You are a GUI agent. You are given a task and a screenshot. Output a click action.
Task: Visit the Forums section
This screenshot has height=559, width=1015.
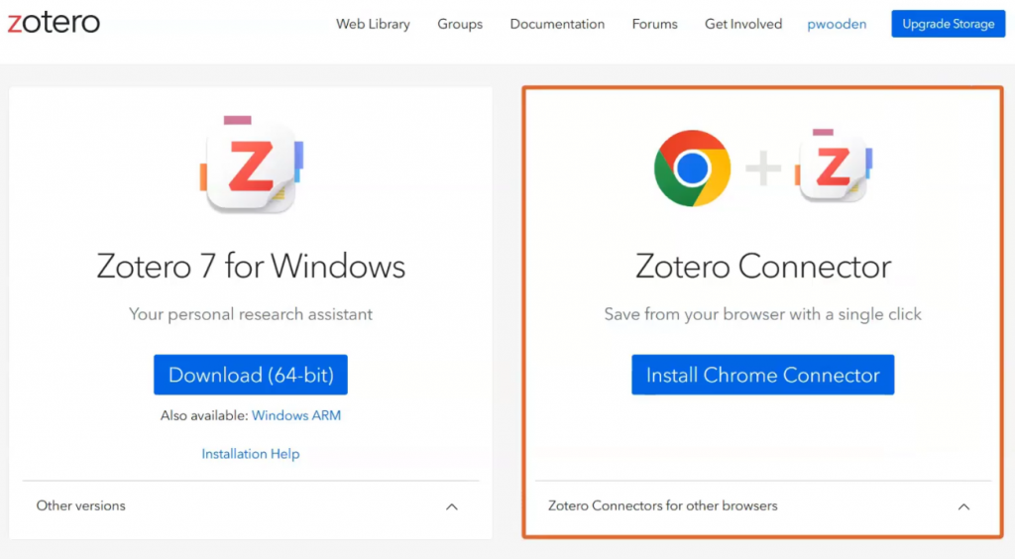click(654, 24)
